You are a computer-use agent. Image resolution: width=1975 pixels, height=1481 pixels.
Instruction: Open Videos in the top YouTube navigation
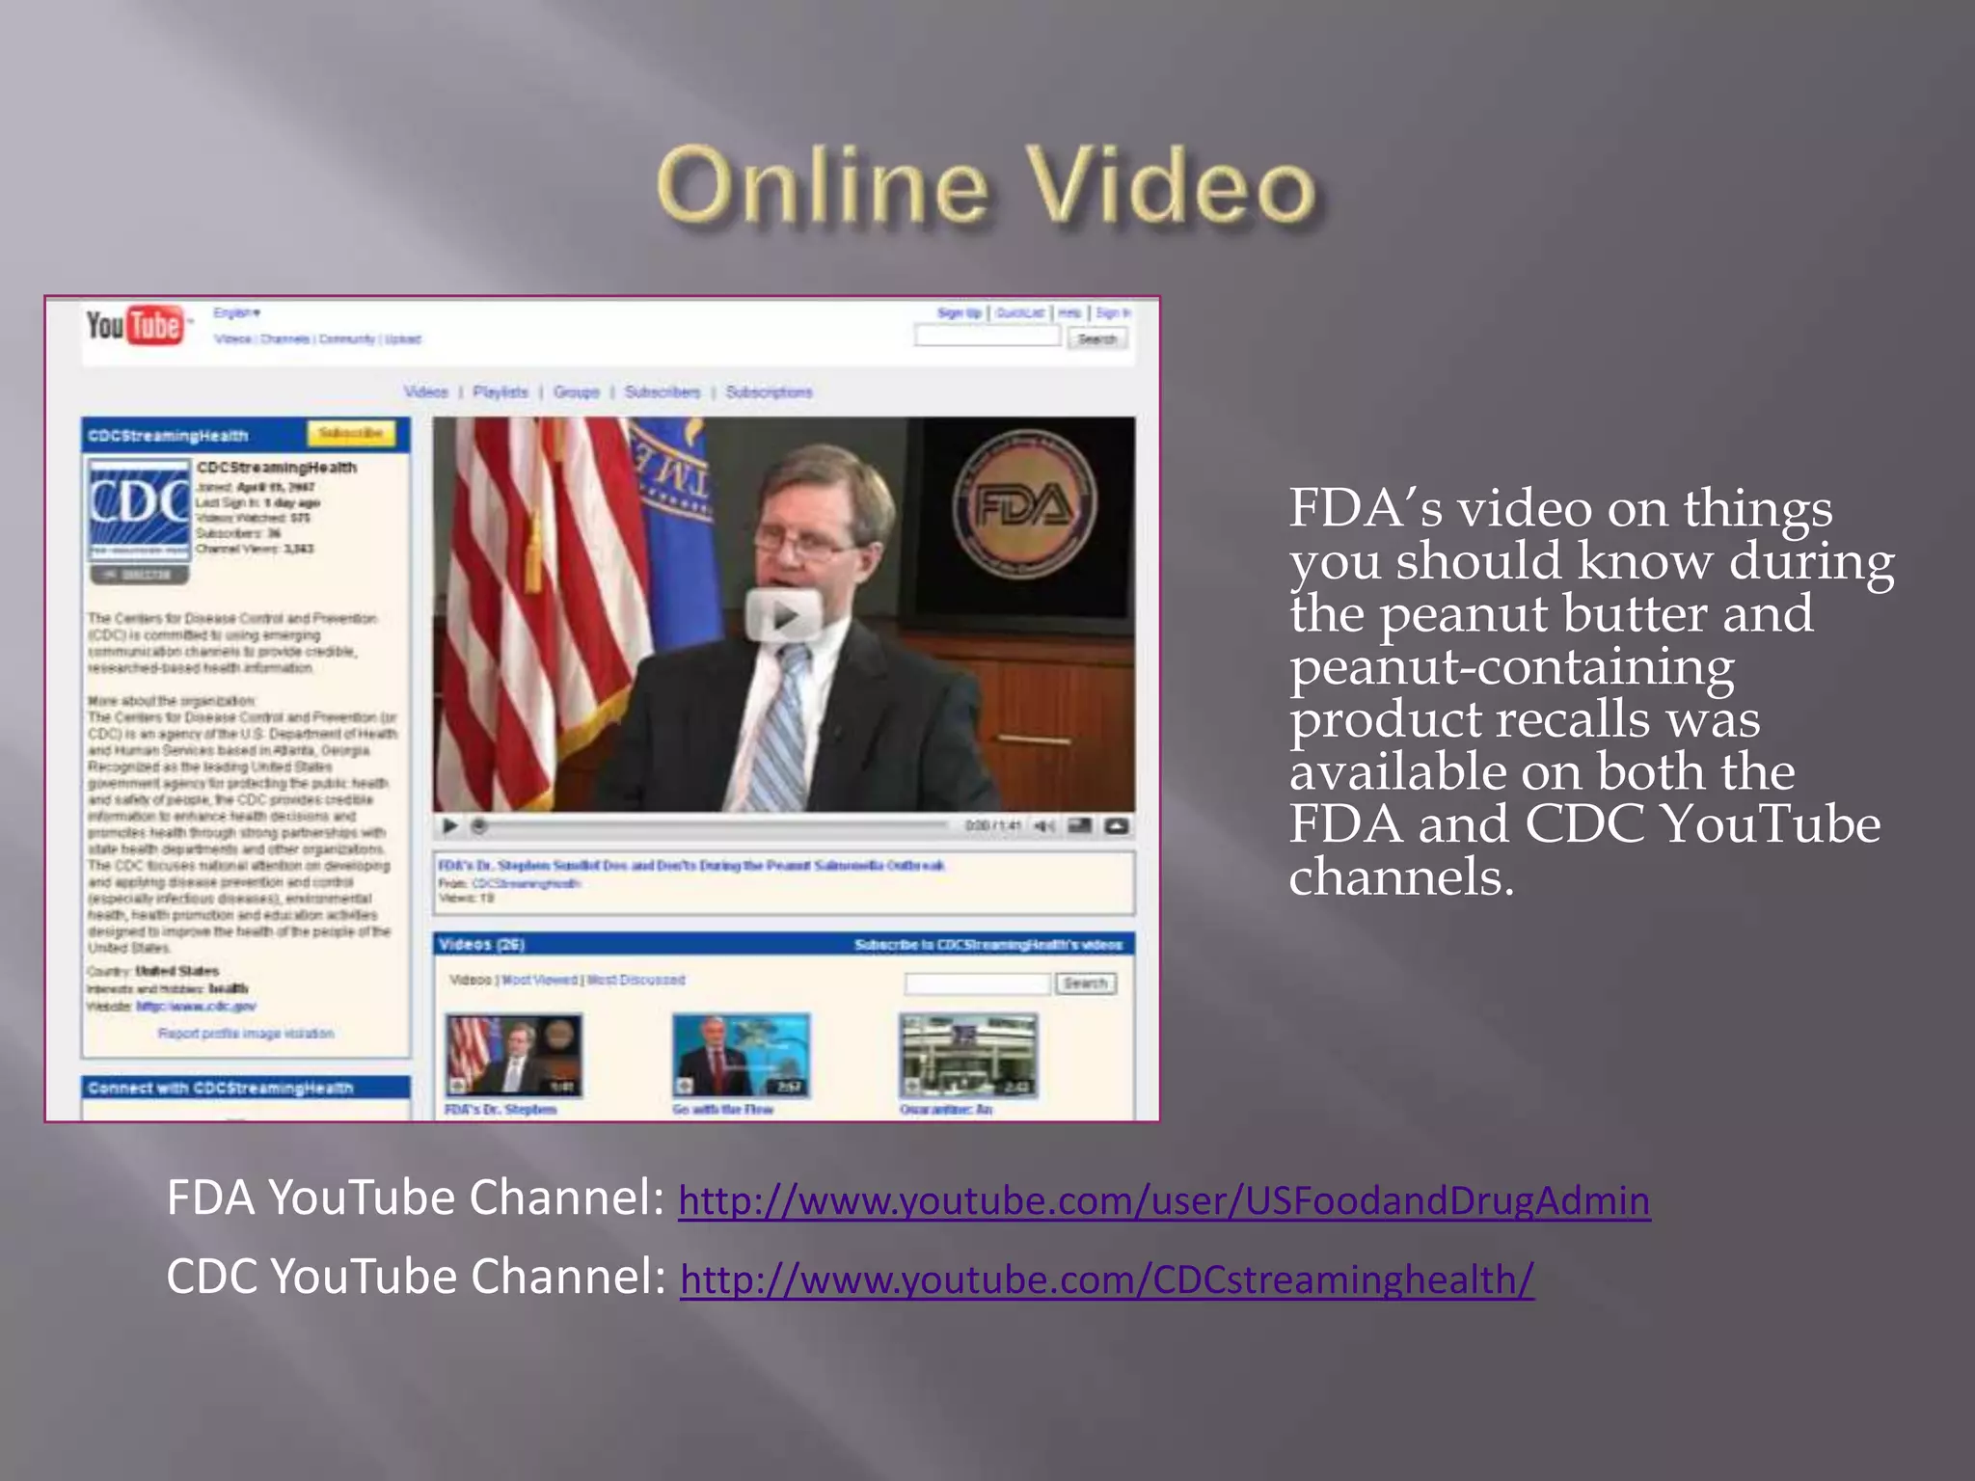pos(232,339)
